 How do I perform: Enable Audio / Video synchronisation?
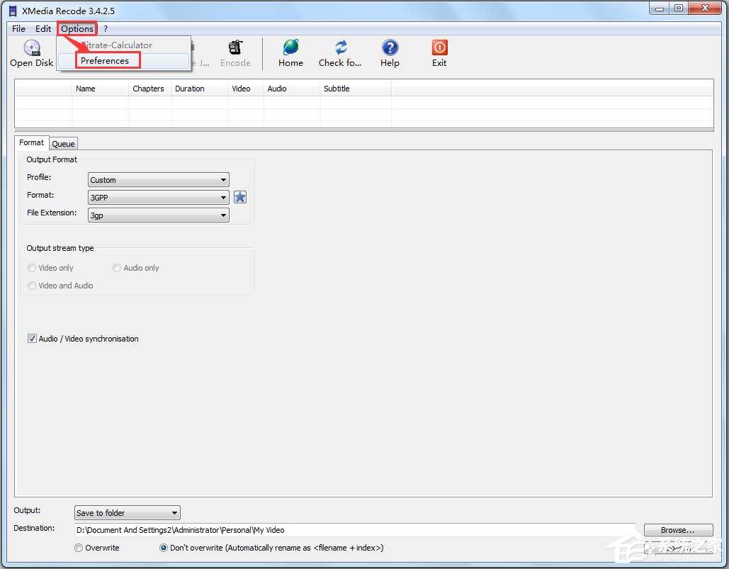tap(32, 338)
